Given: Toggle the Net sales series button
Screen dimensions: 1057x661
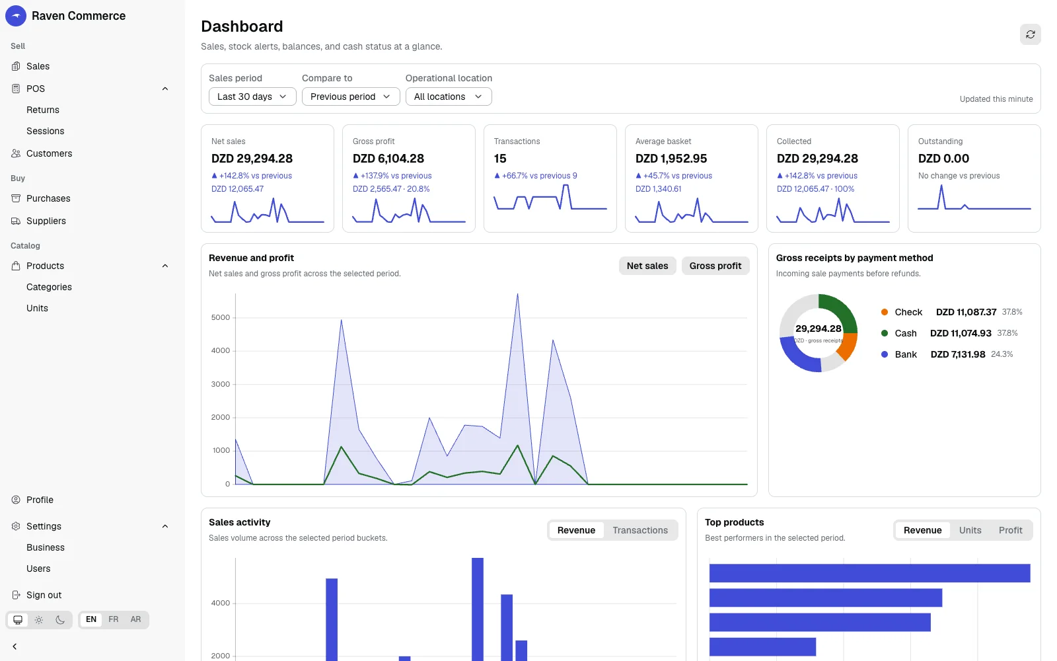Looking at the screenshot, I should click(x=647, y=266).
